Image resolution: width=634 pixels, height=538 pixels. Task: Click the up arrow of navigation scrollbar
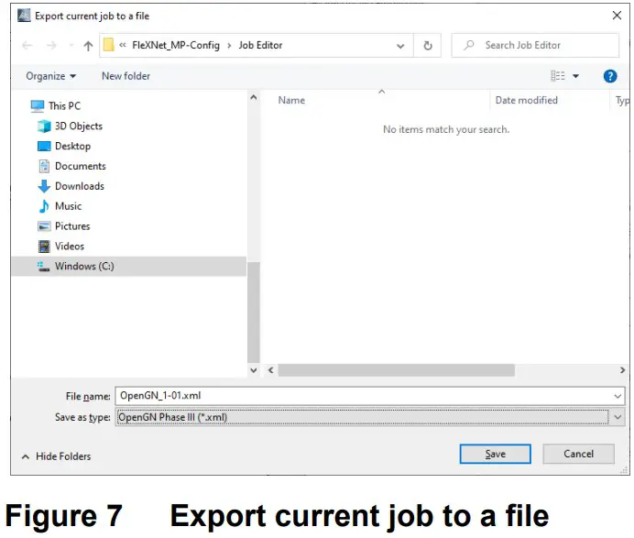point(254,97)
